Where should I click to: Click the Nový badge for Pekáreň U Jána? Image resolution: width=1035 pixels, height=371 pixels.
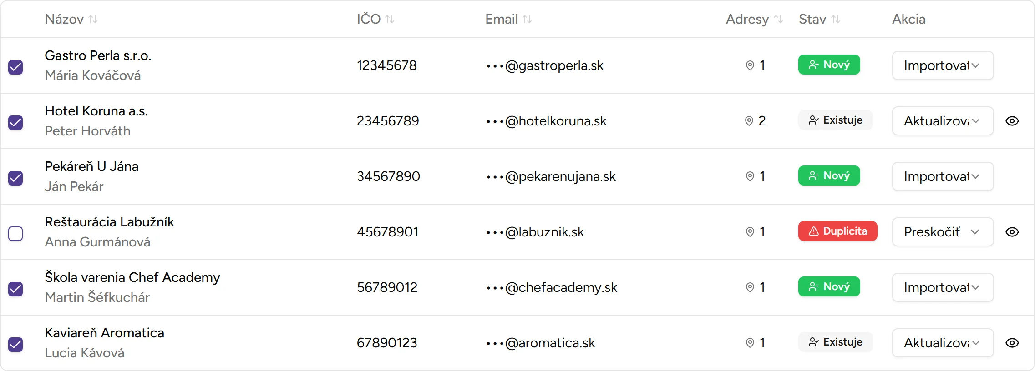point(829,175)
